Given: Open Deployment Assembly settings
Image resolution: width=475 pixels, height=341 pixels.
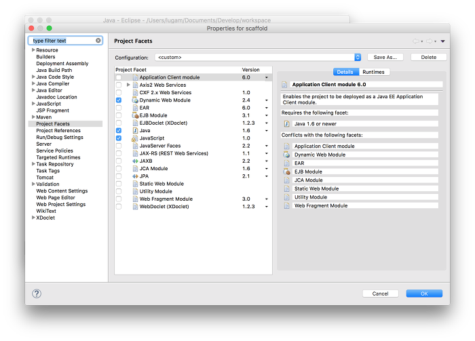Looking at the screenshot, I should [62, 64].
